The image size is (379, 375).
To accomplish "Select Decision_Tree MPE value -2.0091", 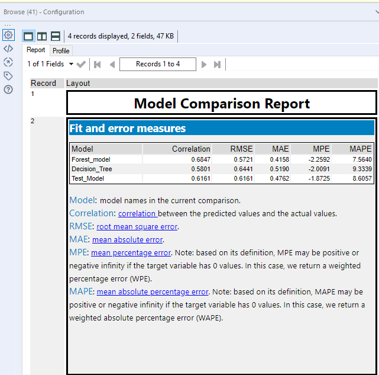I will (x=319, y=169).
